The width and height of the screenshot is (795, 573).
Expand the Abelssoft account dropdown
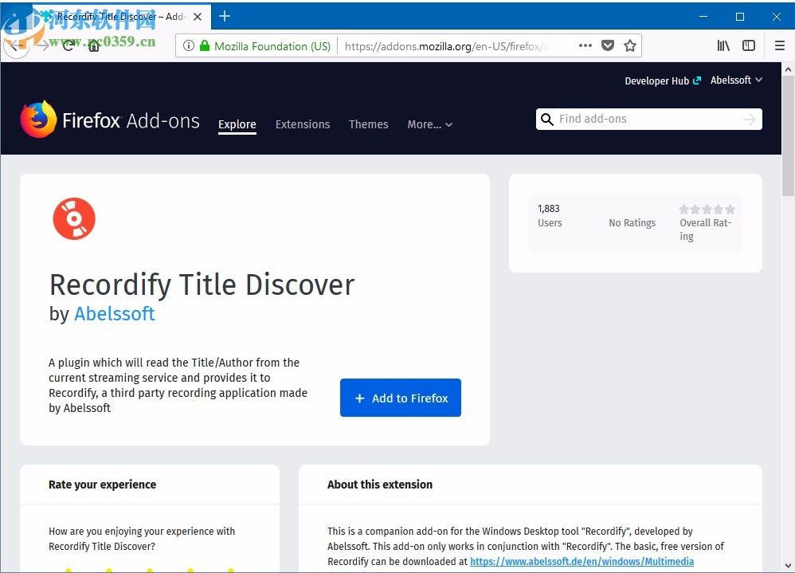tap(736, 80)
